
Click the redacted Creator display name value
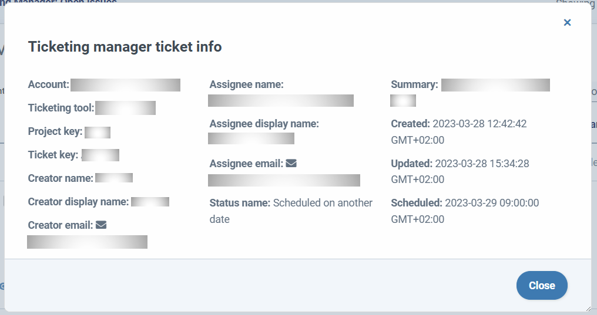pyautogui.click(x=150, y=202)
